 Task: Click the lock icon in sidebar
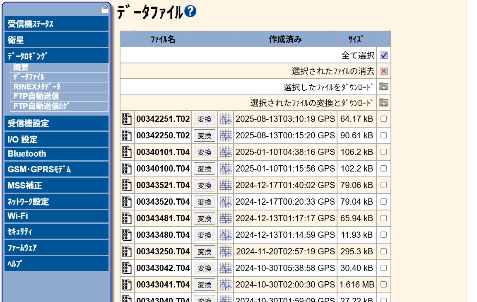click(x=105, y=10)
